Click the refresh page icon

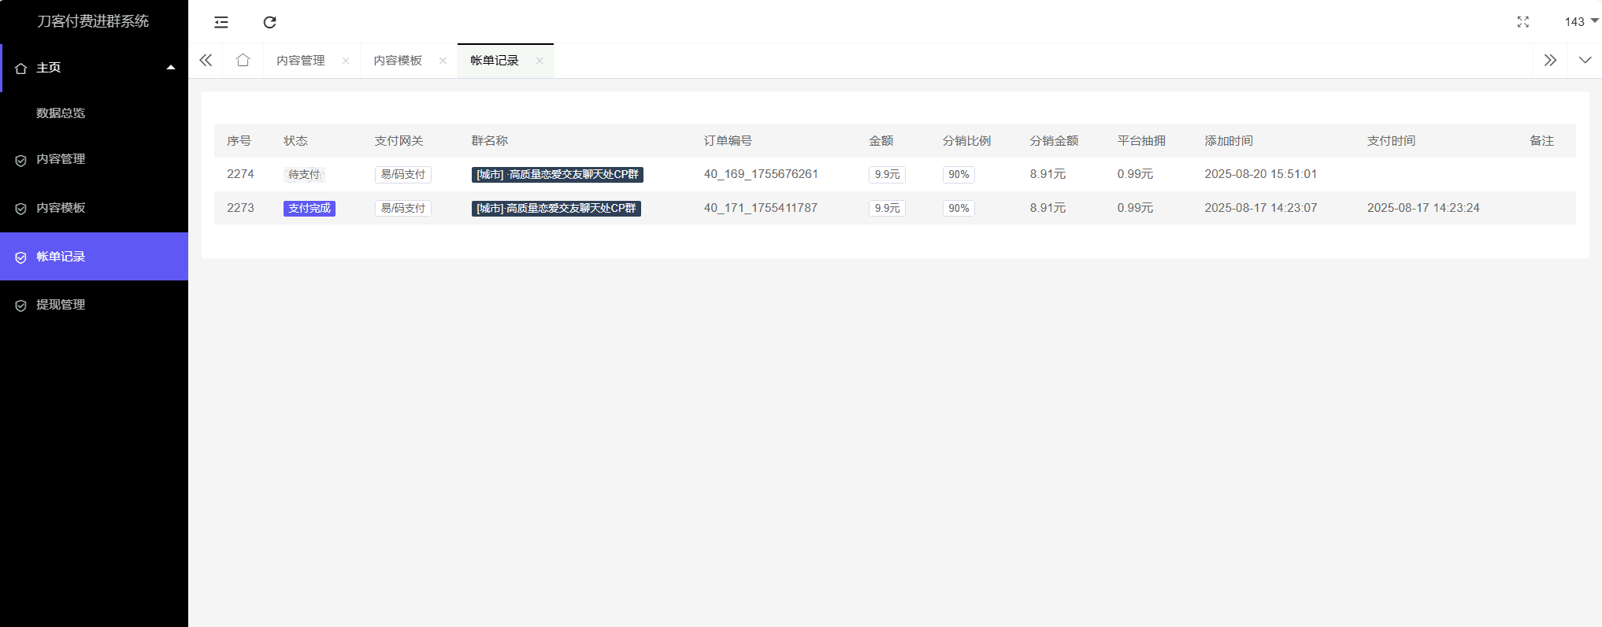(x=269, y=22)
